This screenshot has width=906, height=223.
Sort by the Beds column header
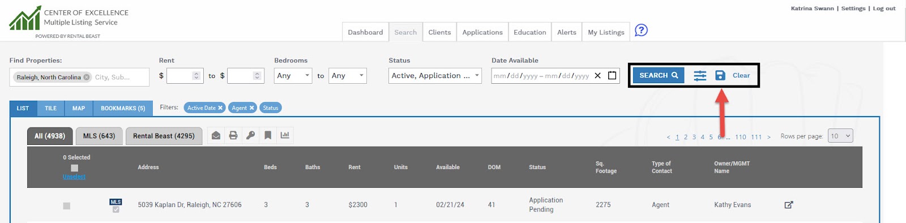click(270, 167)
